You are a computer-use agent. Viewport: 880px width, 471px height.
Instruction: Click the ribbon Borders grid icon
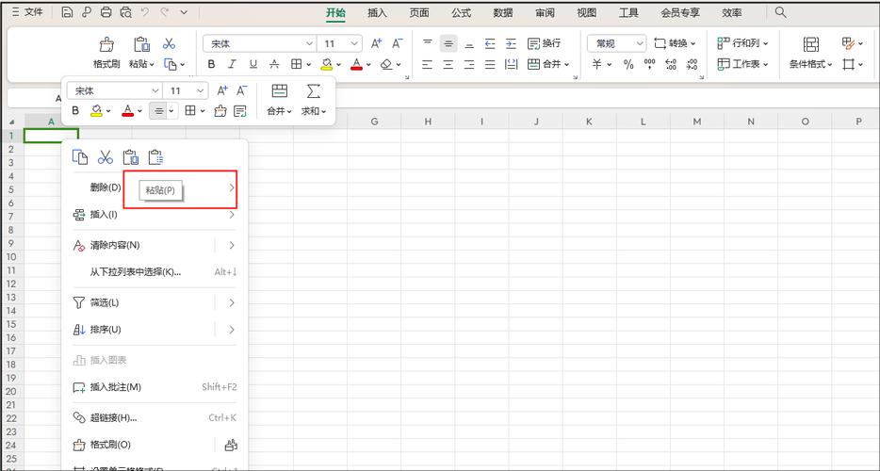[297, 64]
